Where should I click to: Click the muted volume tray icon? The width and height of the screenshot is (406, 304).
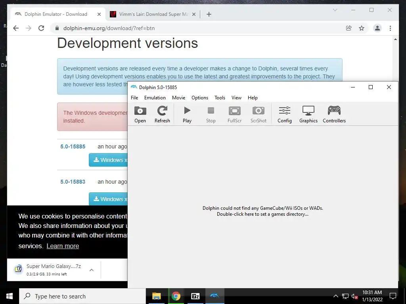354,296
